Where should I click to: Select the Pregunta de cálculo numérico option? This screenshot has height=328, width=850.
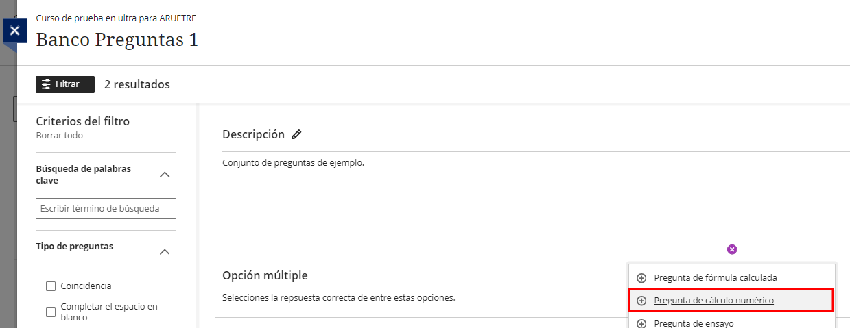click(713, 301)
